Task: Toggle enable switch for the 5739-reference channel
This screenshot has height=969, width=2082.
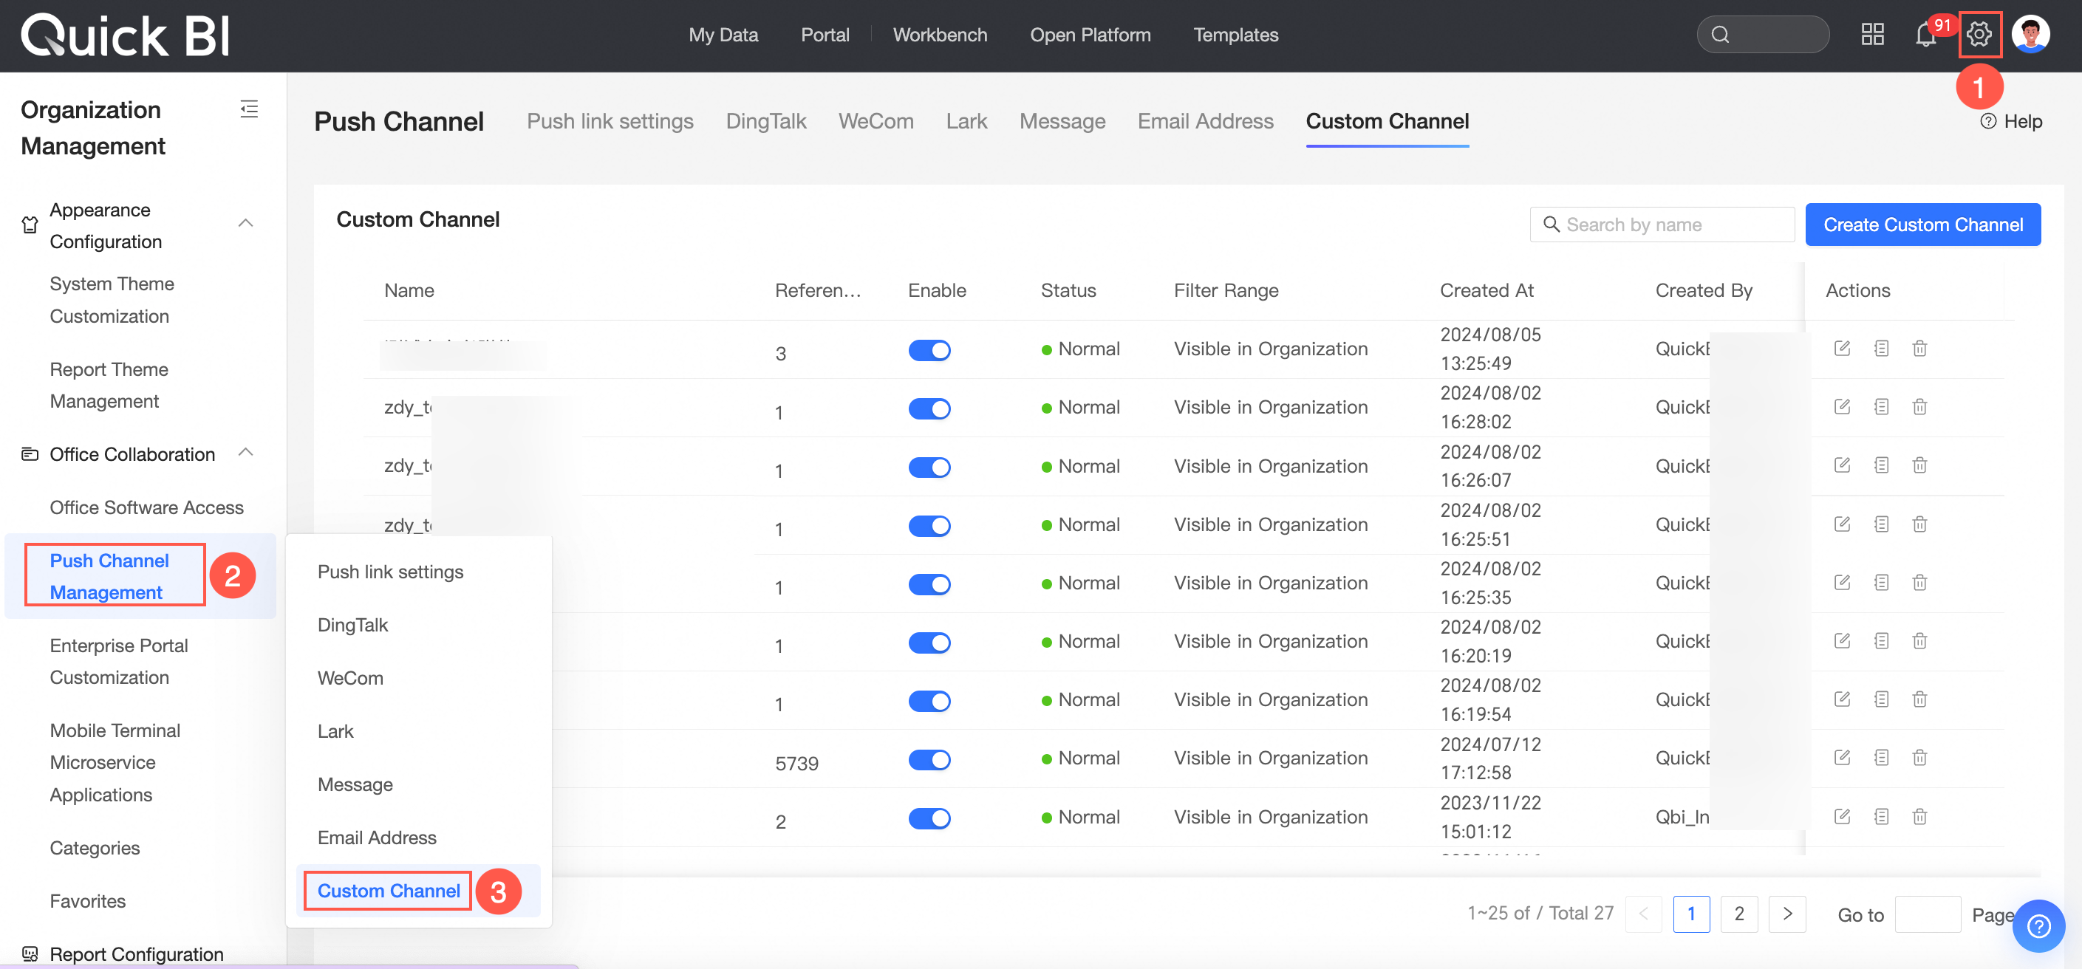Action: click(x=929, y=760)
